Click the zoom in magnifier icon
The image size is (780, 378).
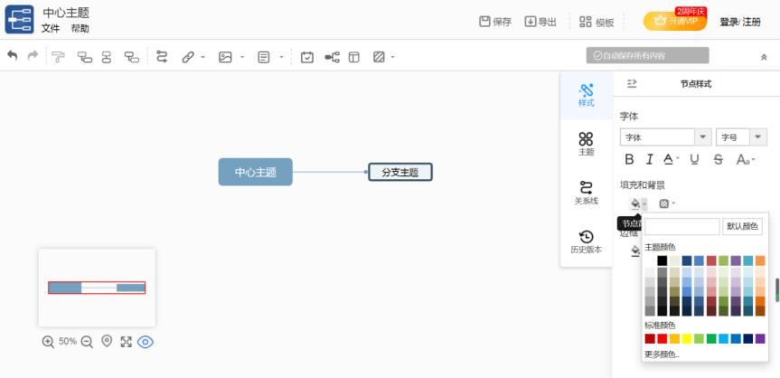48,342
